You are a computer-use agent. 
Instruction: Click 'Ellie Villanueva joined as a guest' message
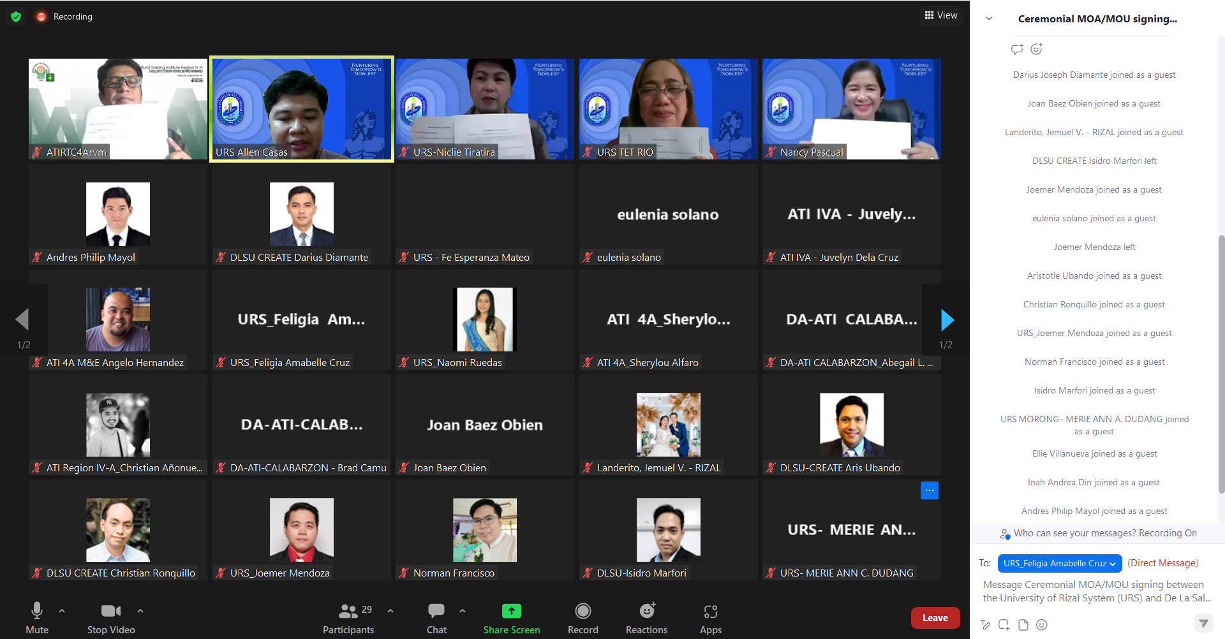click(x=1094, y=454)
